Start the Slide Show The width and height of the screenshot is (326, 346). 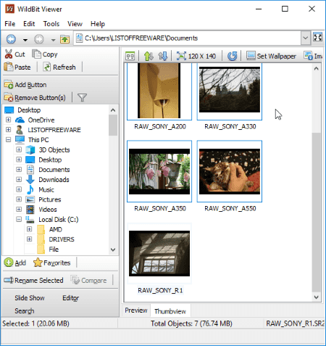(x=30, y=298)
